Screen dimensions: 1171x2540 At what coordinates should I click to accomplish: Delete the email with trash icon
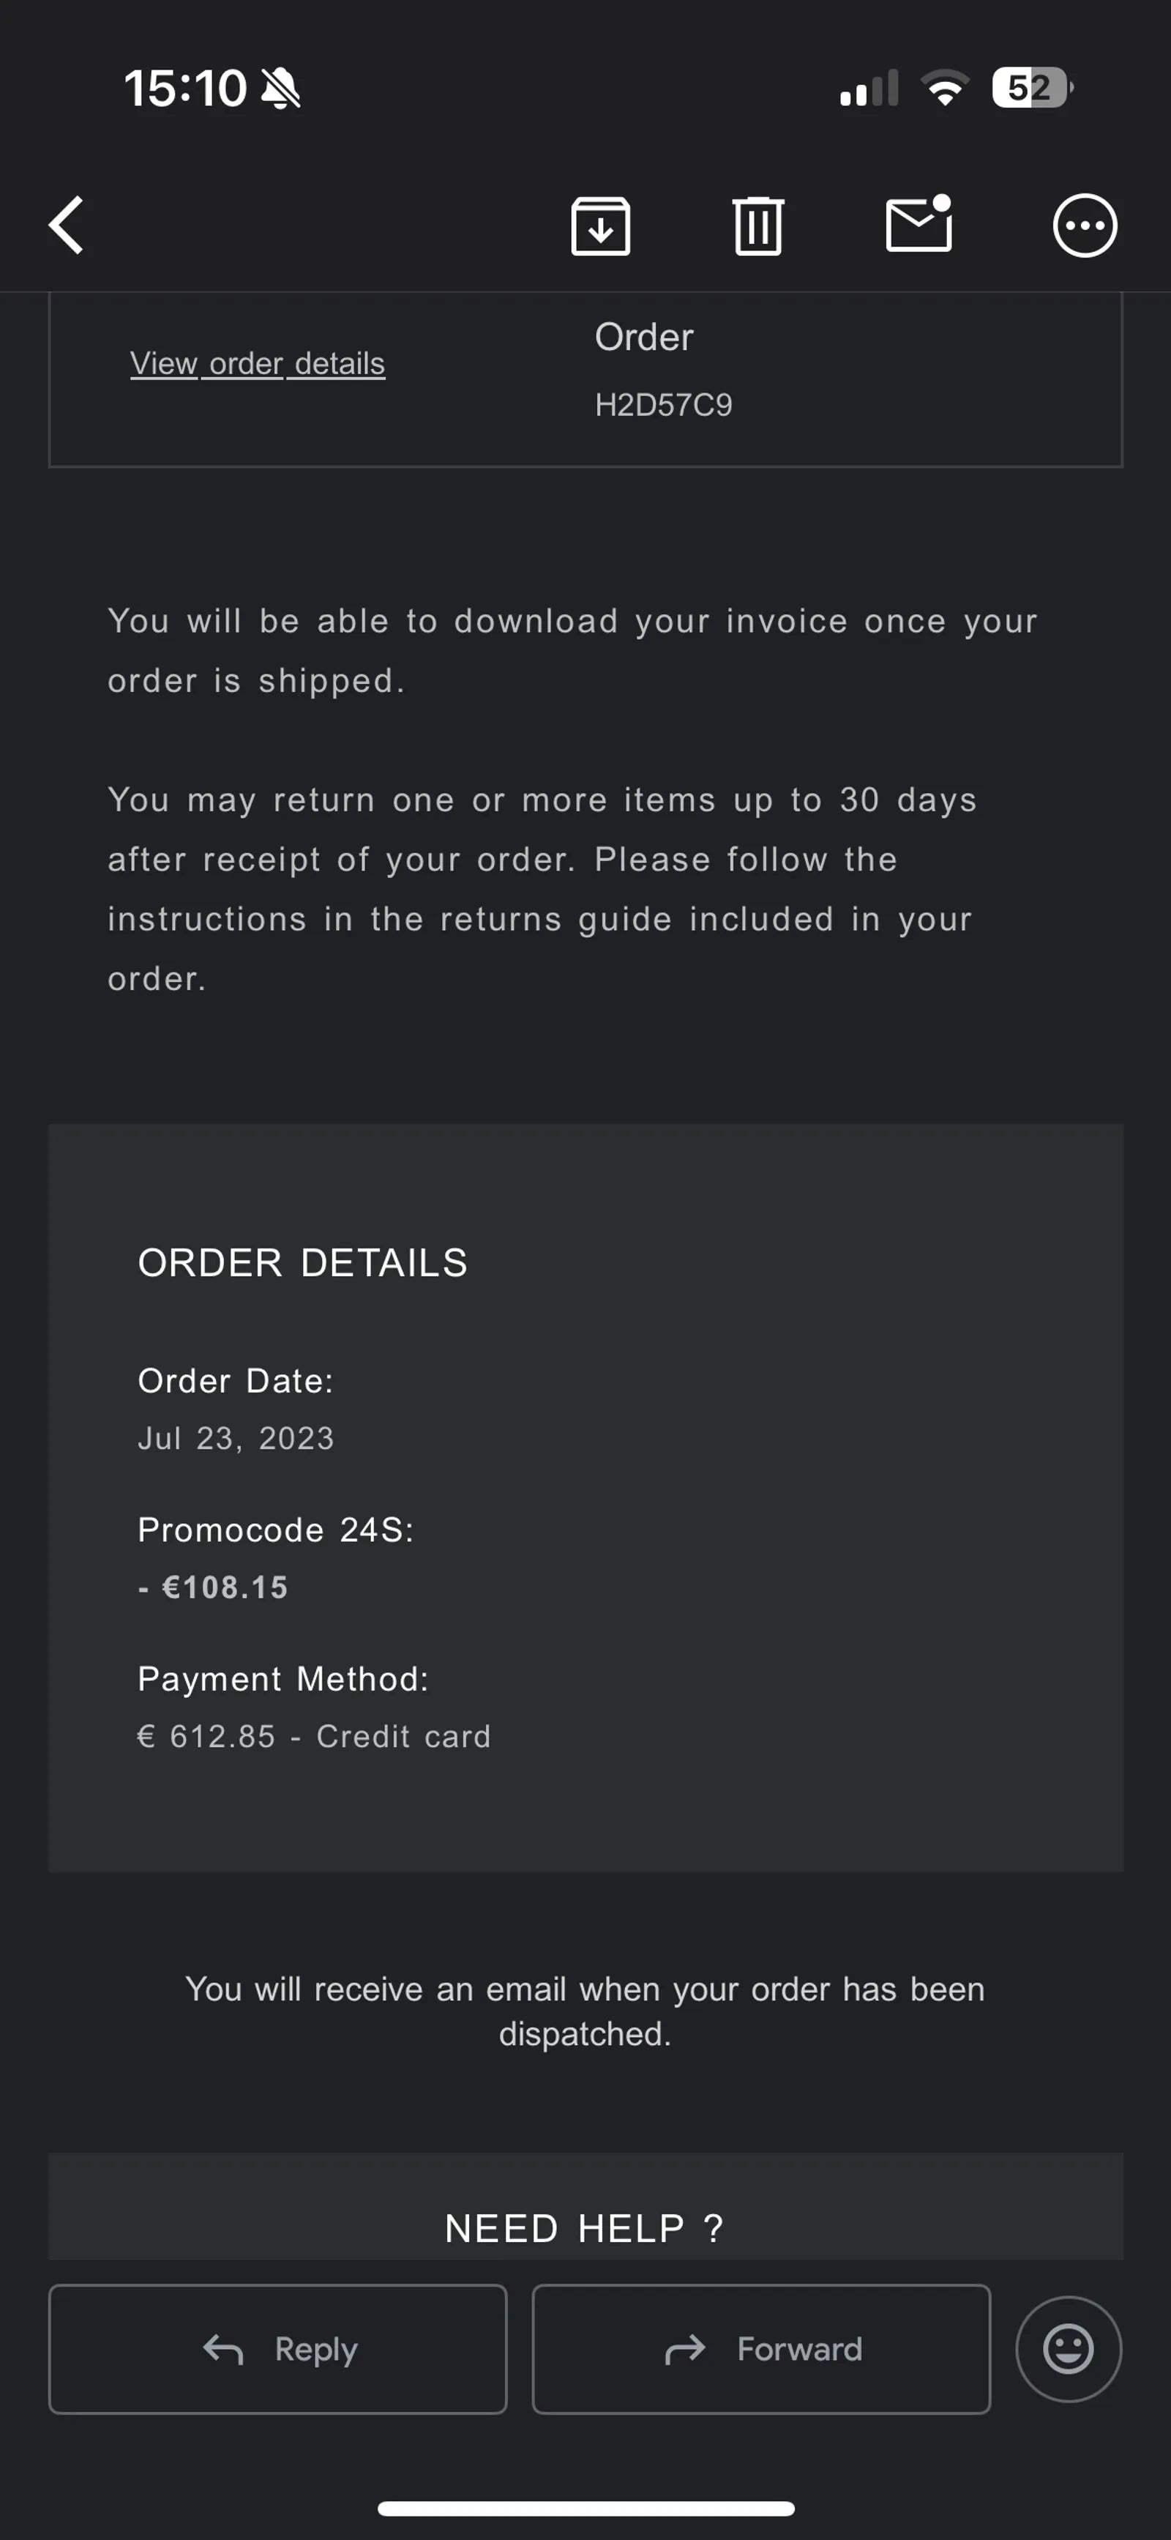pyautogui.click(x=758, y=226)
